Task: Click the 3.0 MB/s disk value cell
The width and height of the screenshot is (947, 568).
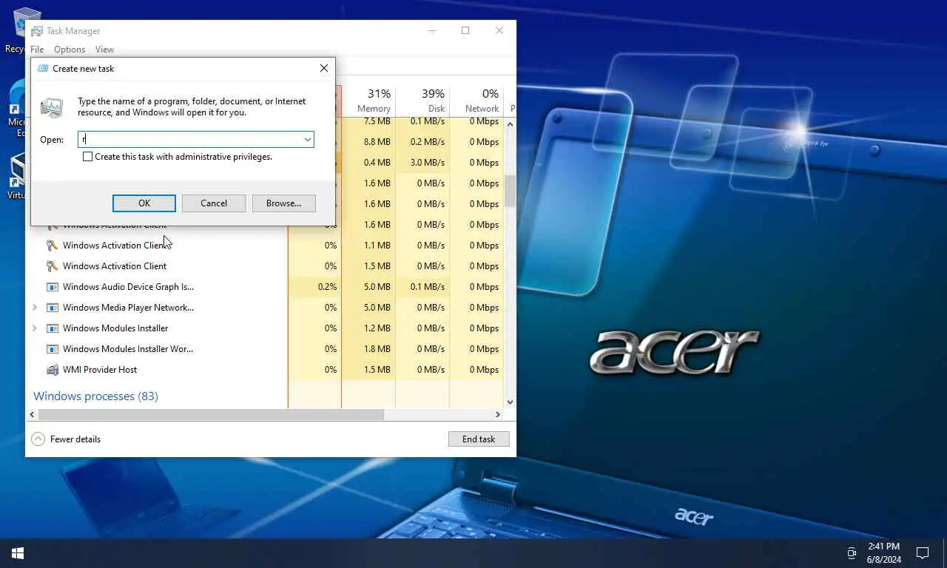Action: click(422, 162)
